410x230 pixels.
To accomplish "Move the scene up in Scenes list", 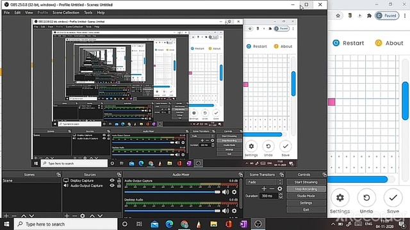I will tap(24, 216).
